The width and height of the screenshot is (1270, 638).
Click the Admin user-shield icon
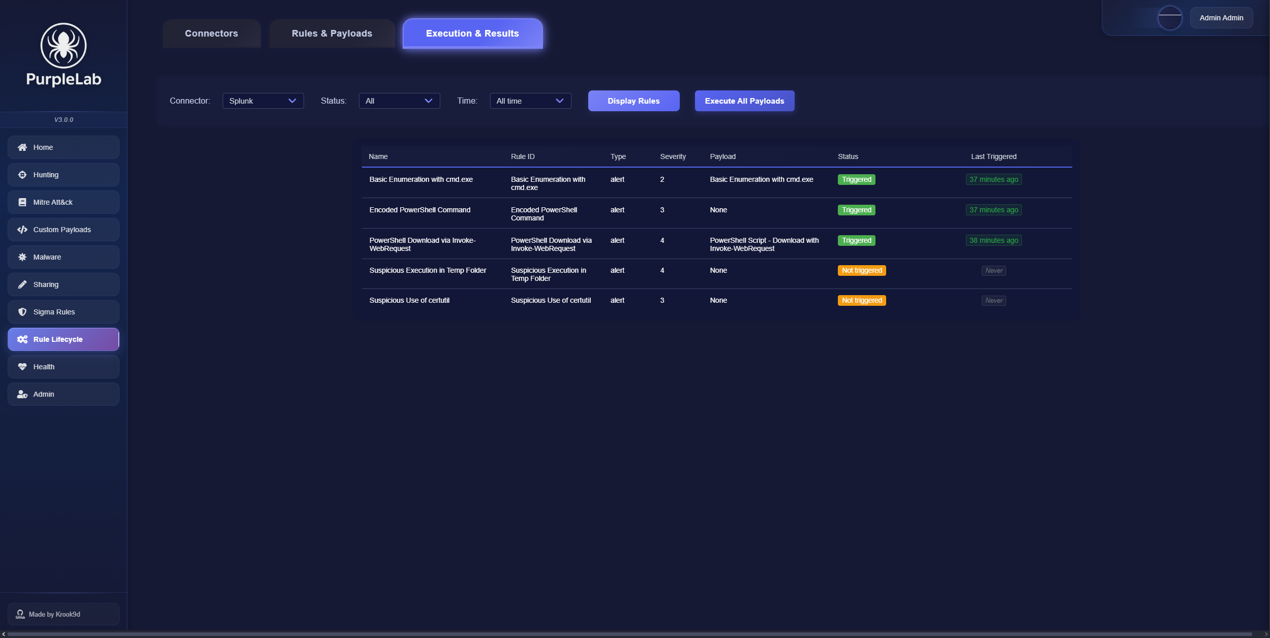tap(22, 394)
